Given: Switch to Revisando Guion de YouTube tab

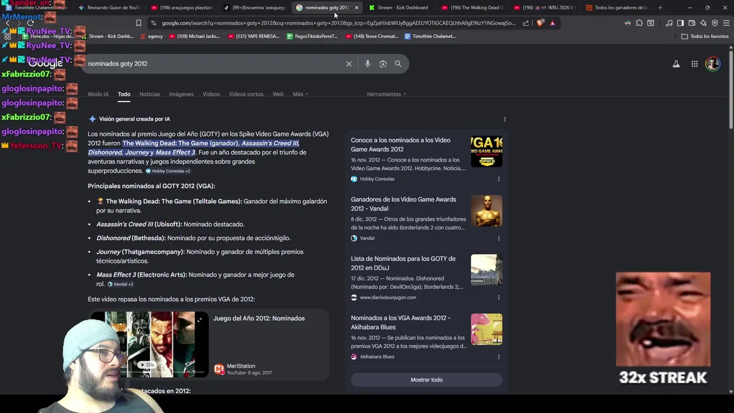Looking at the screenshot, I should [110, 7].
